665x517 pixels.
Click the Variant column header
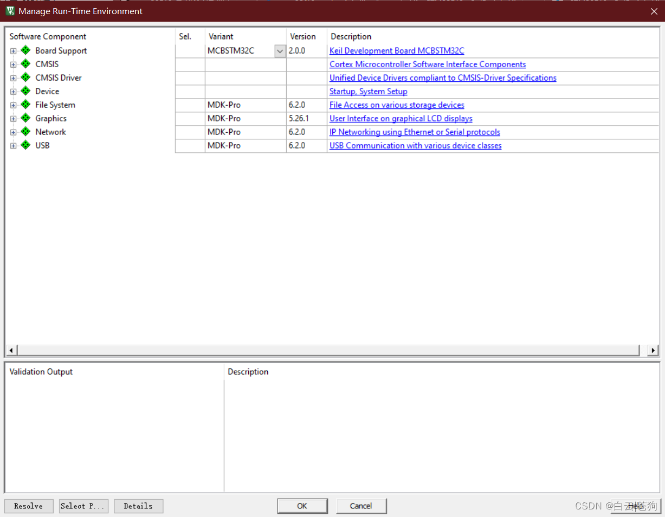221,37
